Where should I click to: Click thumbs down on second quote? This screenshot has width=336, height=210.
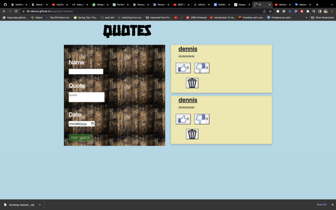pos(202,119)
